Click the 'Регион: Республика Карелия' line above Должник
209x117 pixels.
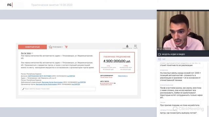pos(31,74)
